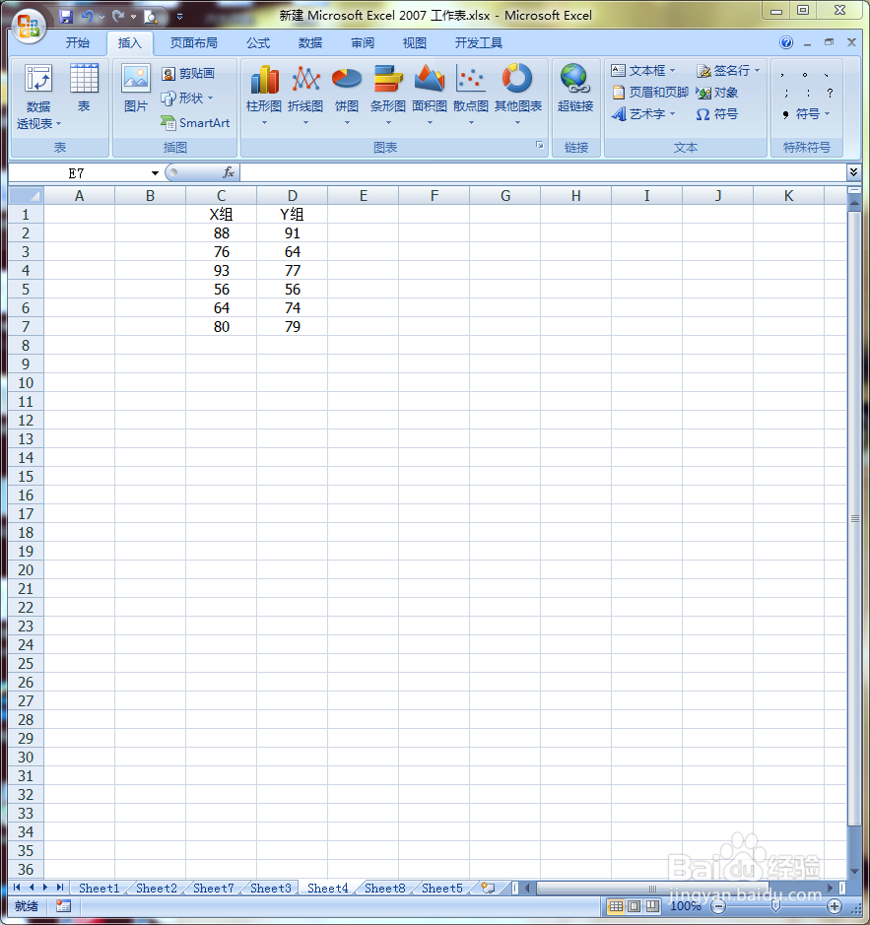Open the Developer (开发工具) tab

[x=479, y=42]
